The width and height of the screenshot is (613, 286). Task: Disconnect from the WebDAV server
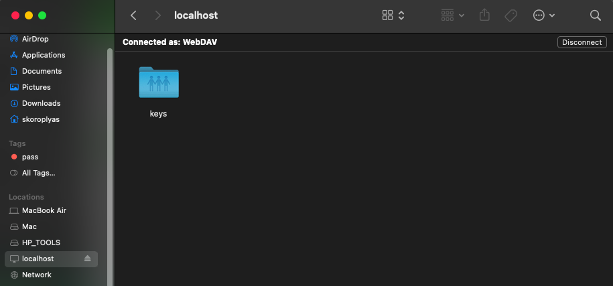tap(582, 42)
